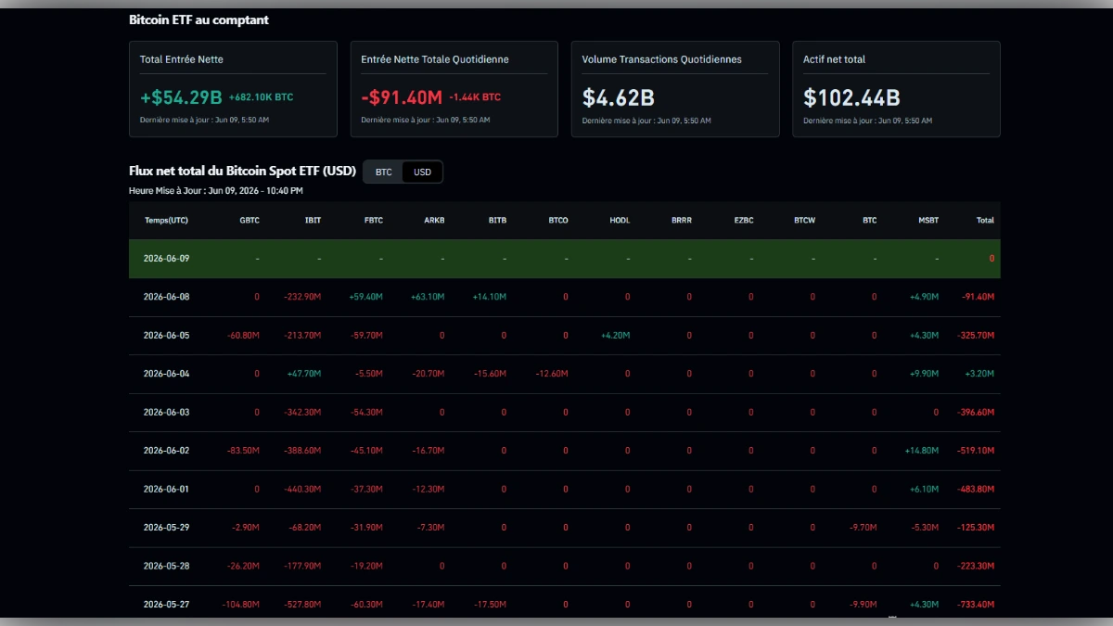The image size is (1113, 626).
Task: Click the +59.40M FBTC value
Action: 366,297
